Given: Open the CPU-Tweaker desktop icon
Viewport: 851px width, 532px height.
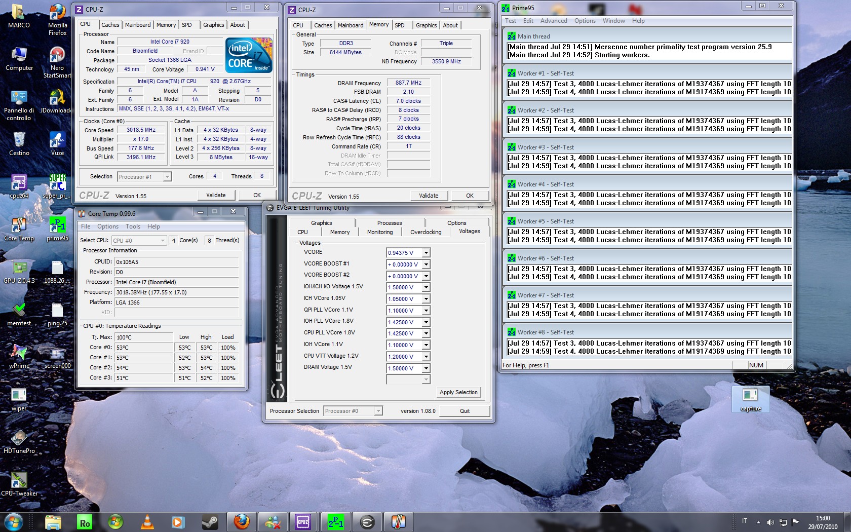Looking at the screenshot, I should coord(19,484).
